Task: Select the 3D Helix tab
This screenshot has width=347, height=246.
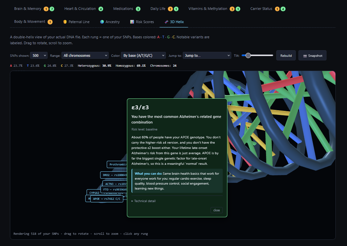Action: point(174,22)
